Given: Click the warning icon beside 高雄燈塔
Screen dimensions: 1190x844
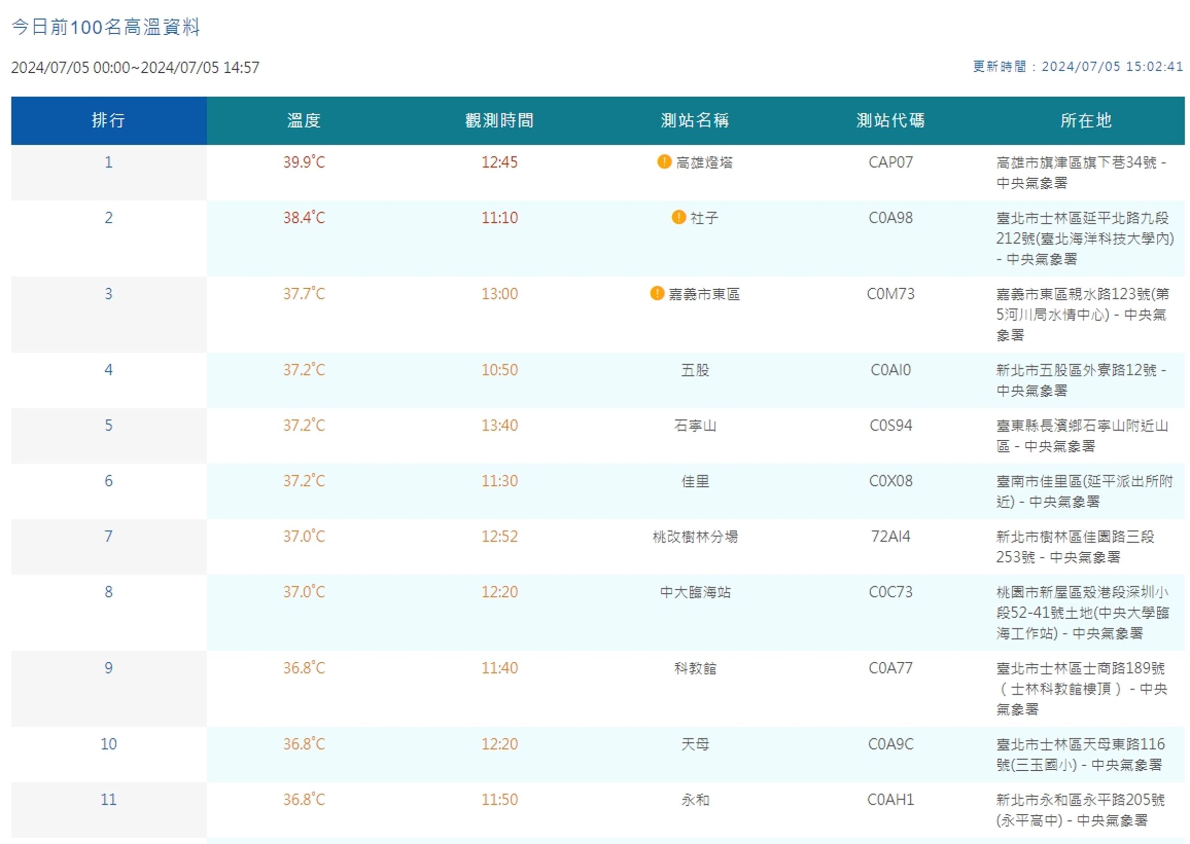Looking at the screenshot, I should point(664,161).
